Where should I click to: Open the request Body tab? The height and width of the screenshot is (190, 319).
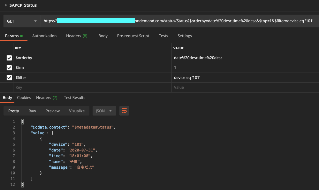tap(103, 36)
